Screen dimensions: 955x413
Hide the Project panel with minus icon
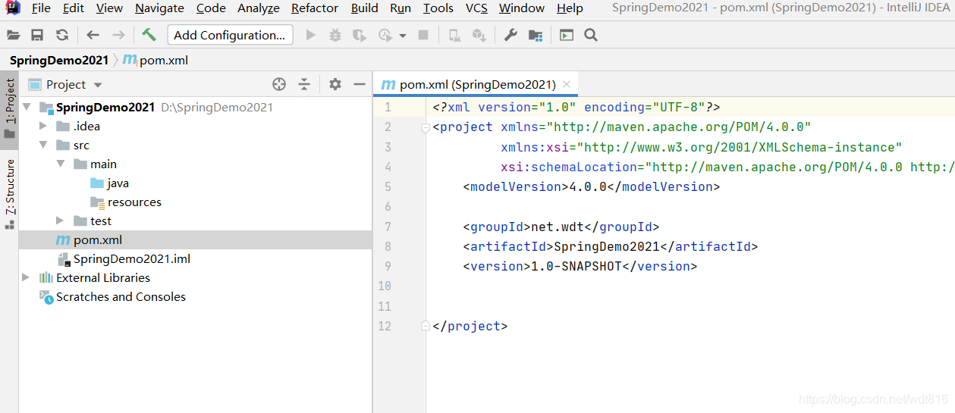(x=360, y=84)
